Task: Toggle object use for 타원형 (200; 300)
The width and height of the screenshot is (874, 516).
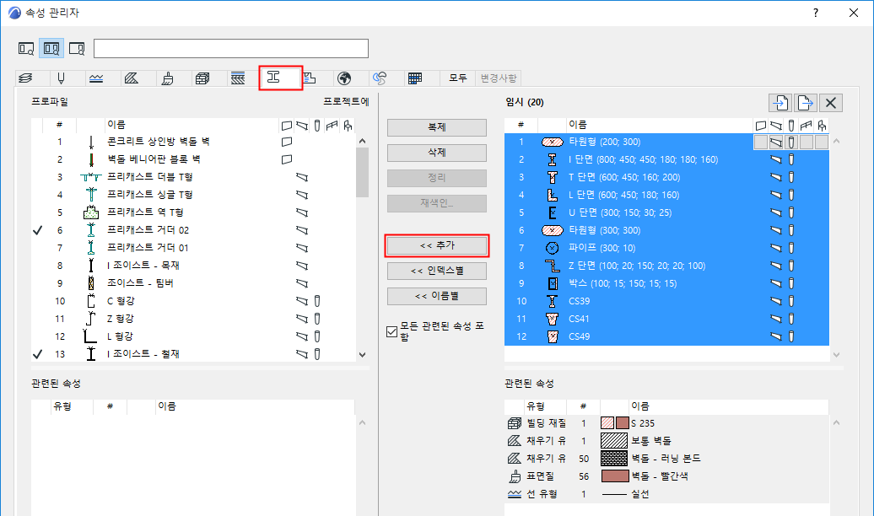Action: point(821,142)
